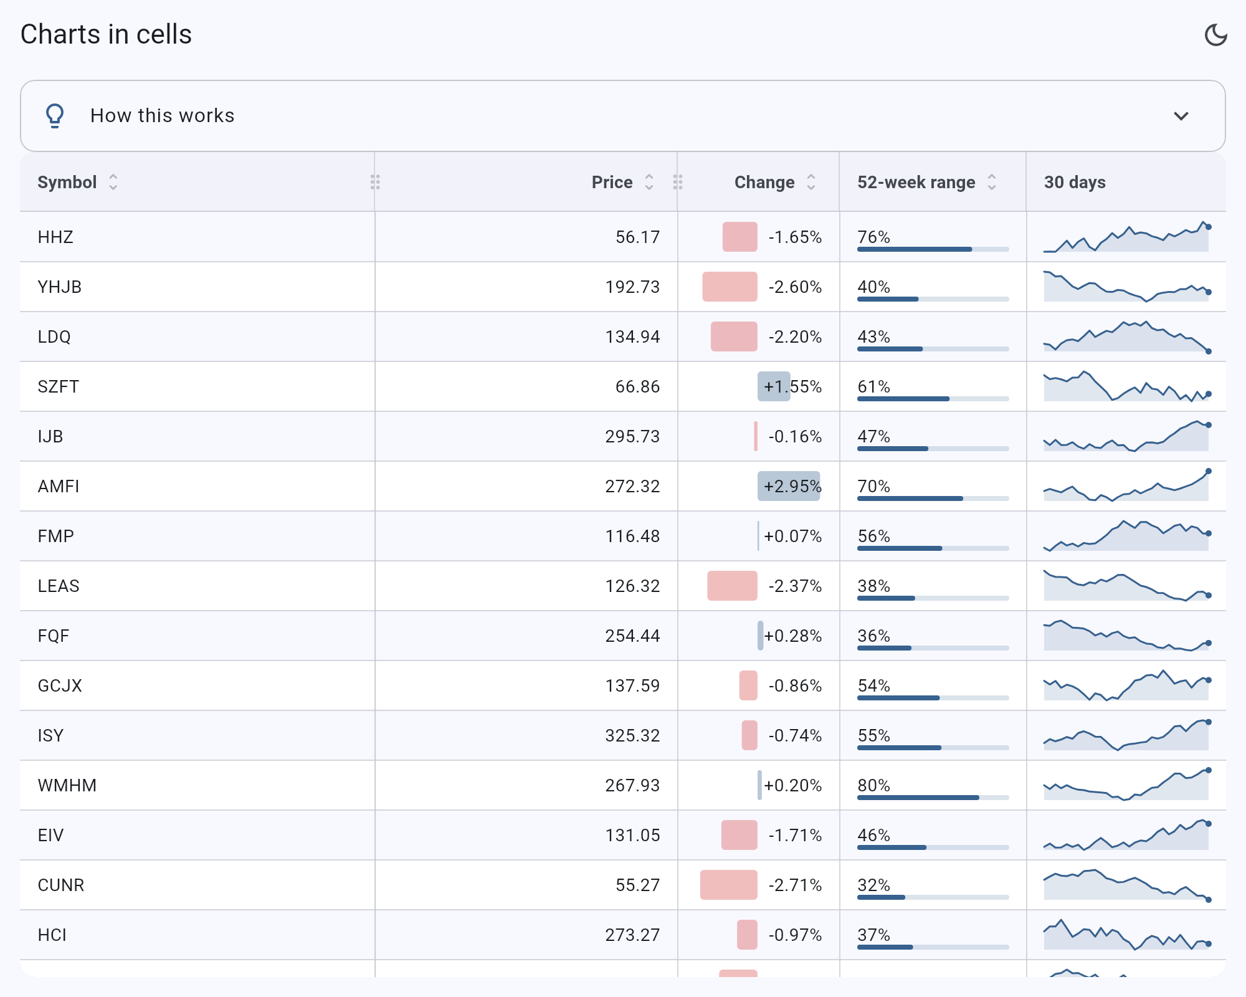
Task: Click price value 56.17
Action: tap(637, 237)
